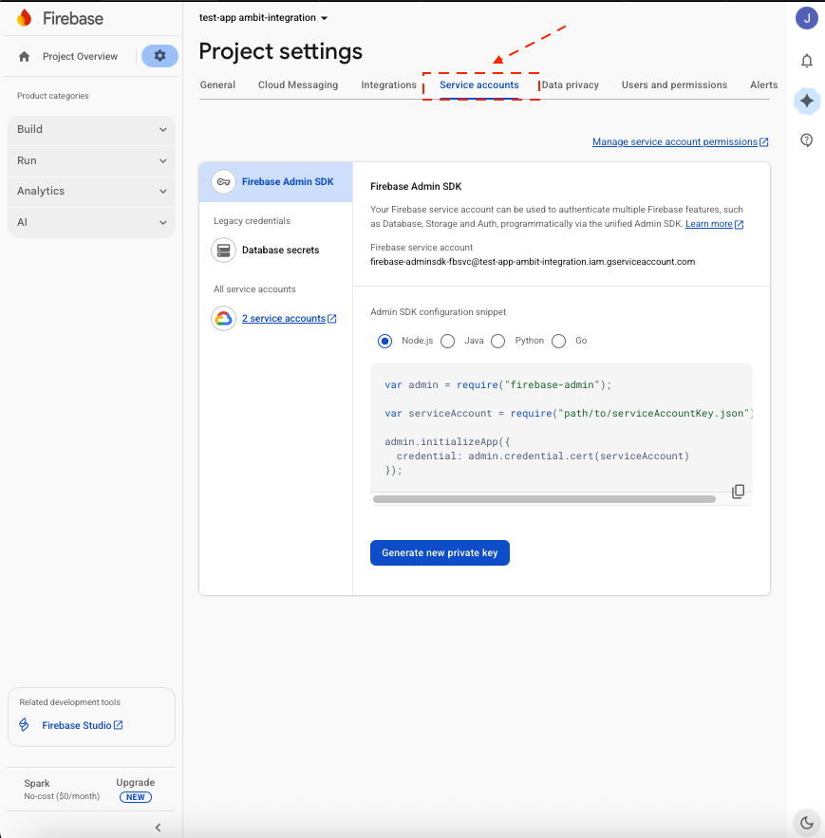
Task: Select the Java code snippet option
Action: click(x=447, y=341)
